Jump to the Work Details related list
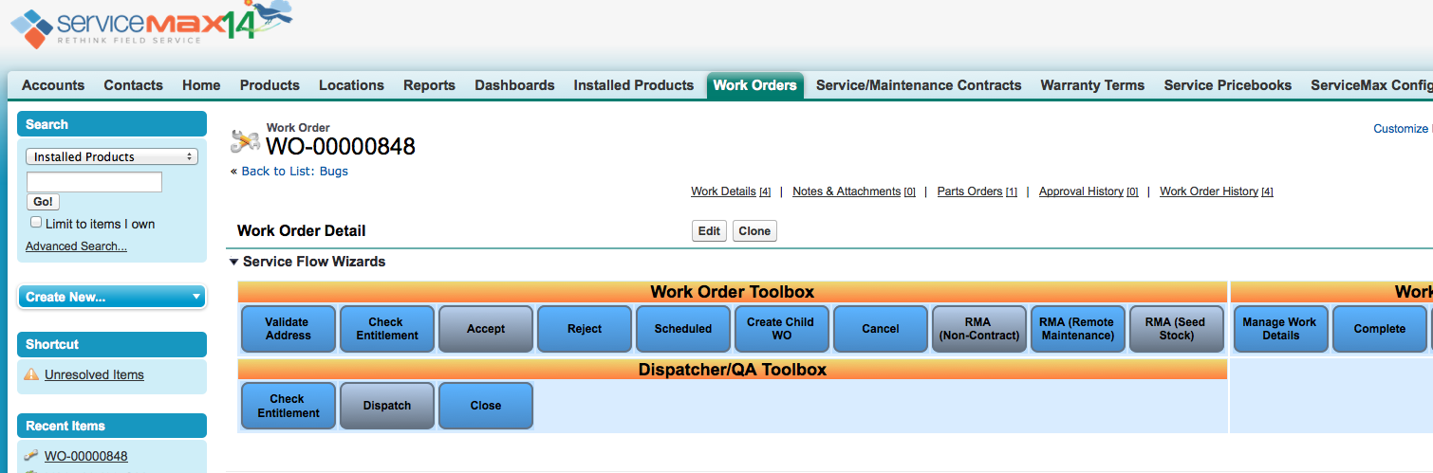The width and height of the screenshot is (1433, 473). coord(723,191)
